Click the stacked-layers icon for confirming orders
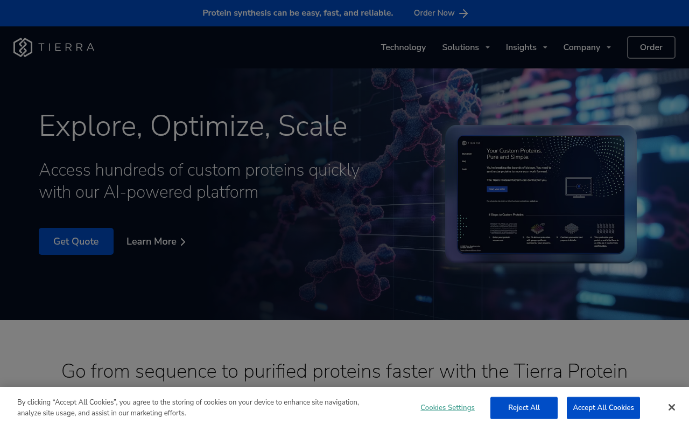This screenshot has width=689, height=431. (571, 228)
